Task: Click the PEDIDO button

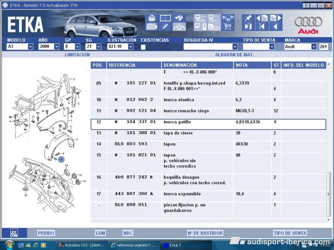Action: (46, 233)
